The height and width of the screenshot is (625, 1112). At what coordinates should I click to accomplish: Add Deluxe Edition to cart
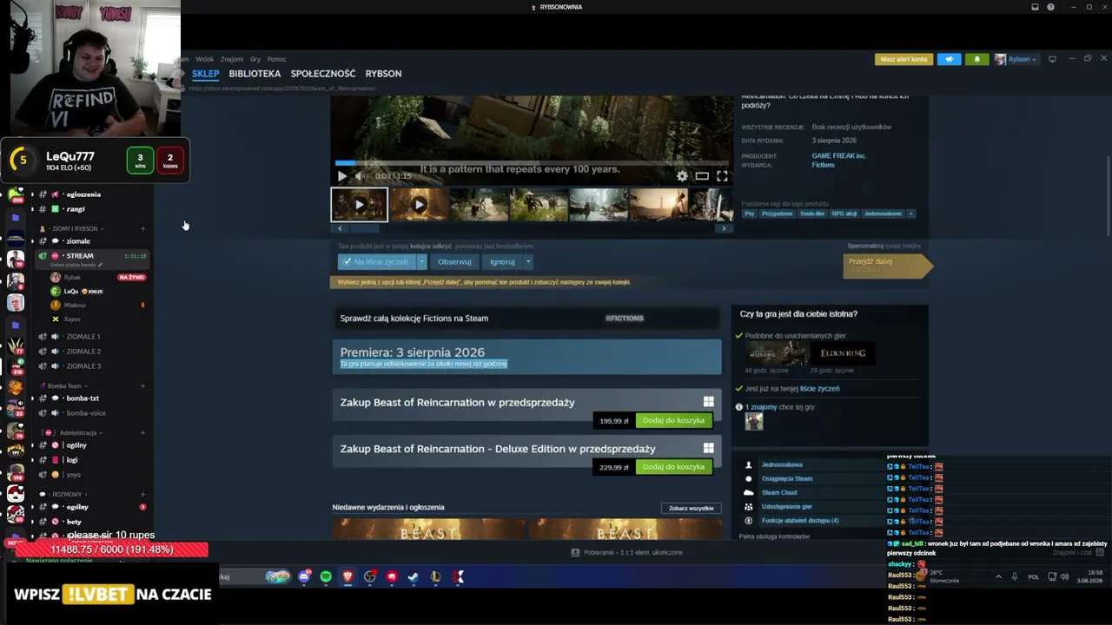tap(673, 467)
